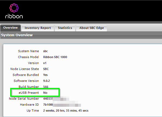Click the 'Version' label

(x=33, y=63)
